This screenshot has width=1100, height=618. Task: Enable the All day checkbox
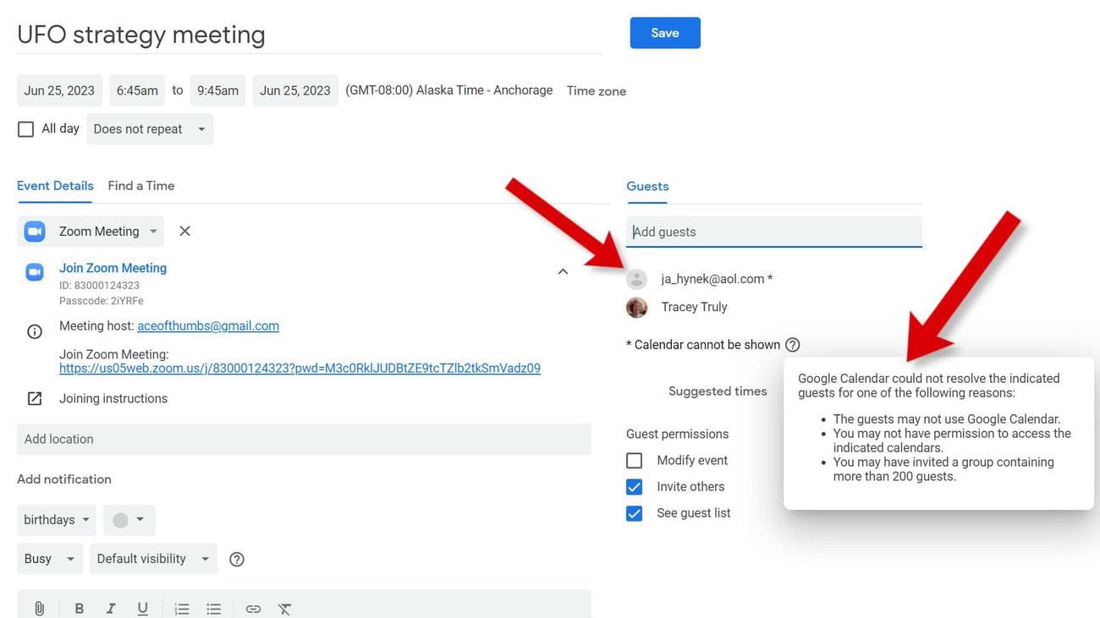[26, 129]
